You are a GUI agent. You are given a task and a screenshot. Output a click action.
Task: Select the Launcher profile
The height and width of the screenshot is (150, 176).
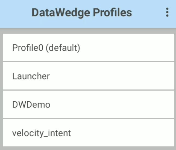[88, 76]
